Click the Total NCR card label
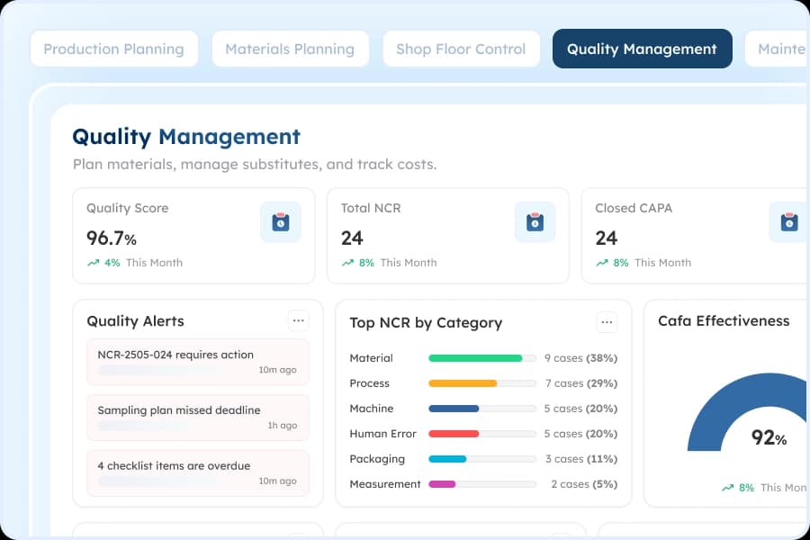Image resolution: width=810 pixels, height=540 pixels. tap(371, 208)
